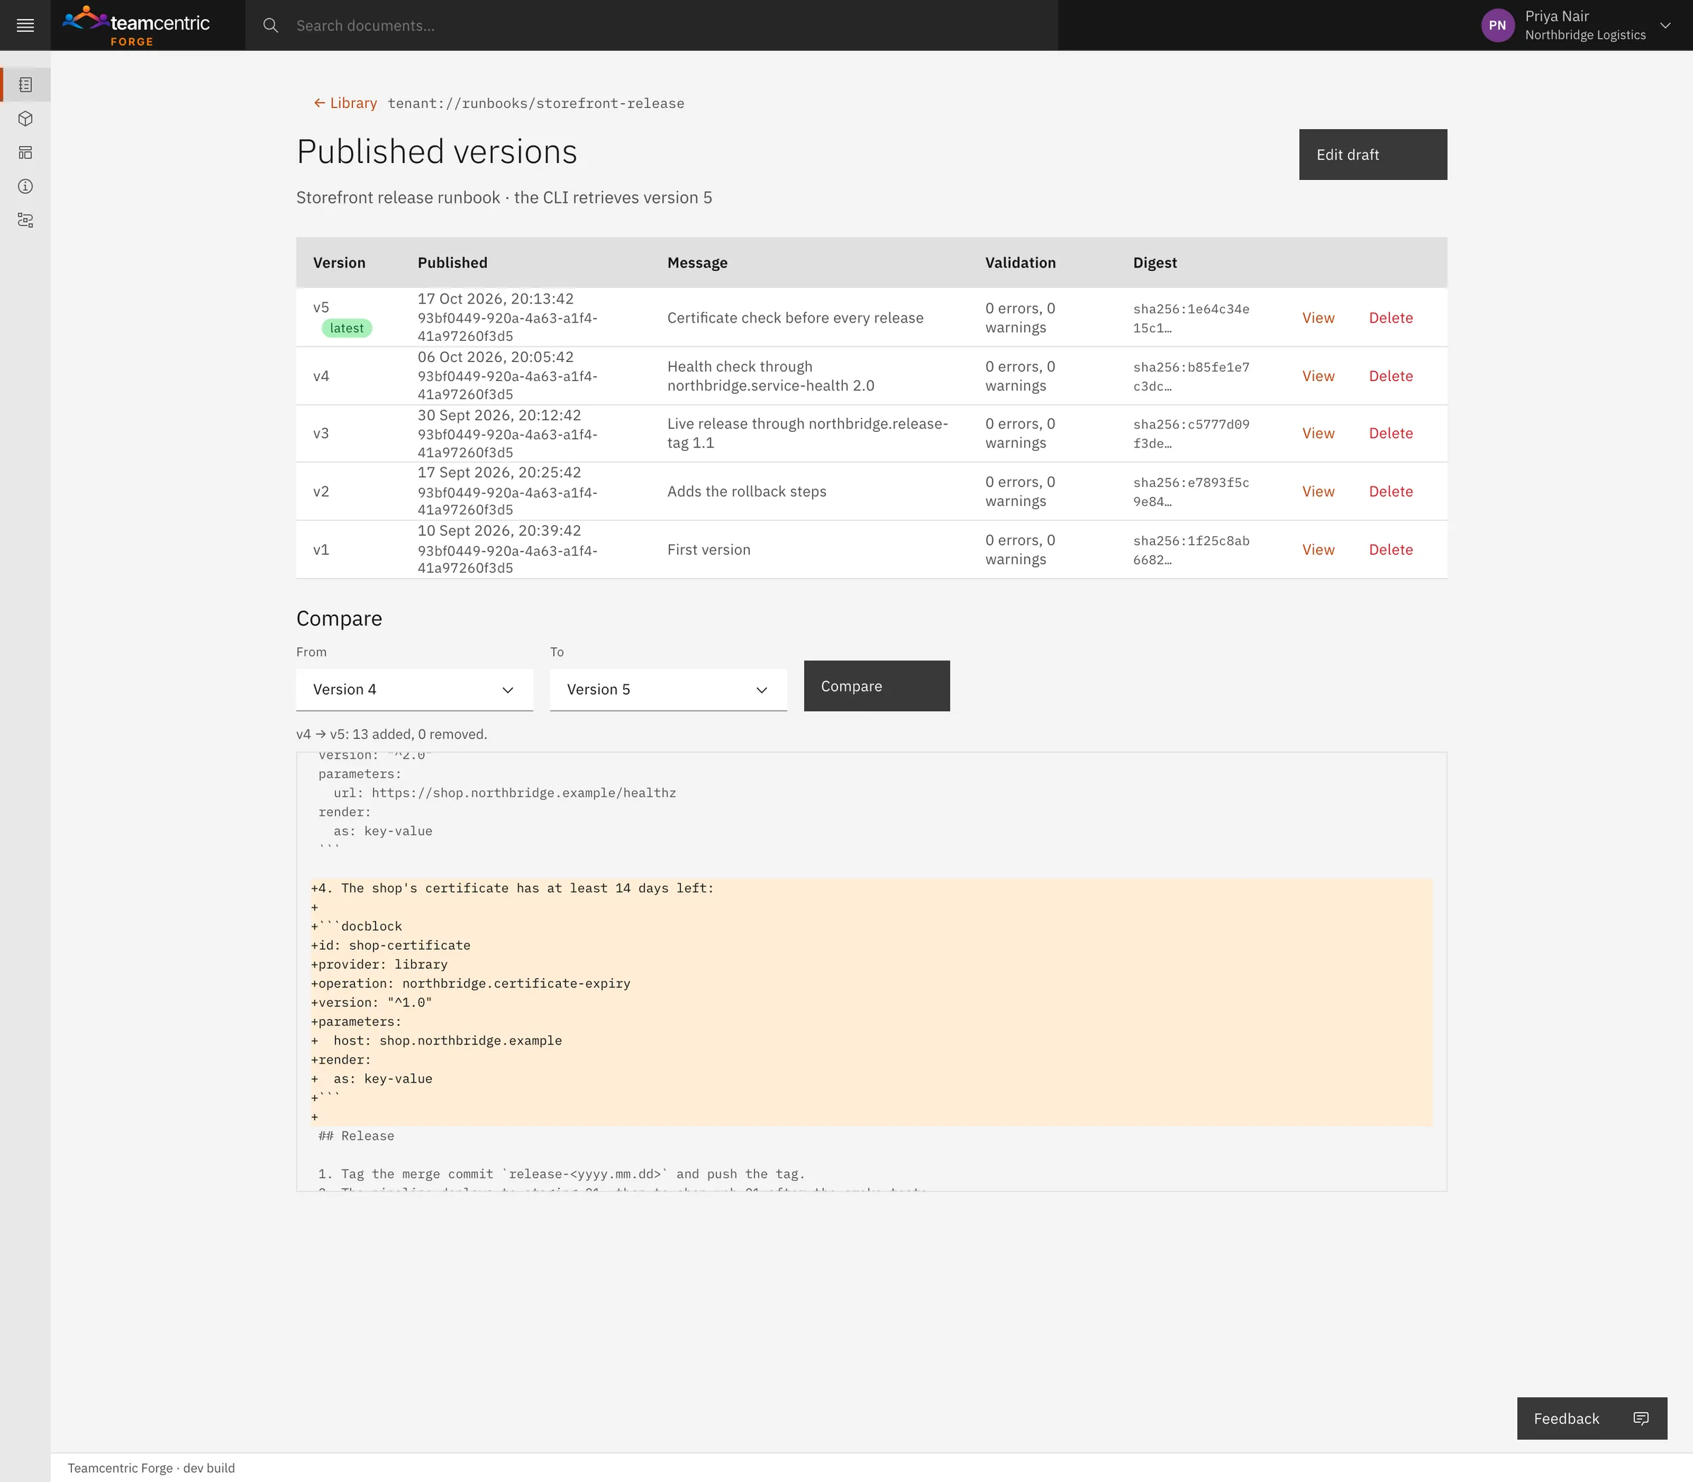
Task: View version v5
Action: coord(1318,318)
